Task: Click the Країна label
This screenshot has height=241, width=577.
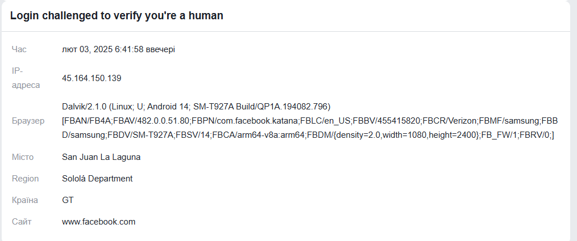Action: click(24, 200)
